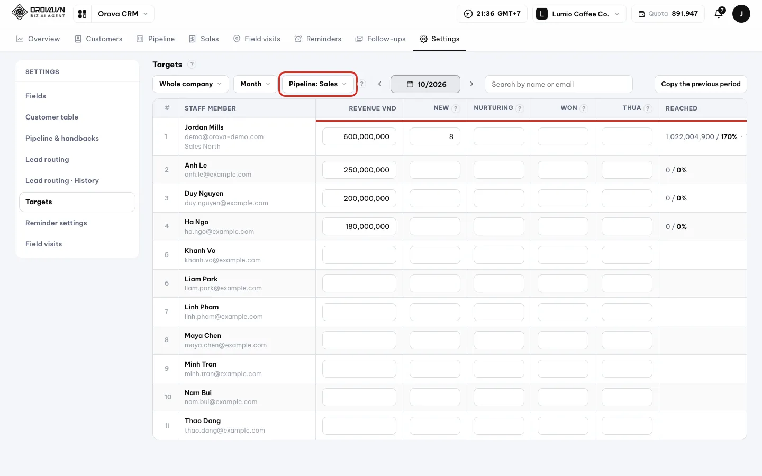
Task: Switch to the Field visits tab
Action: coord(257,39)
